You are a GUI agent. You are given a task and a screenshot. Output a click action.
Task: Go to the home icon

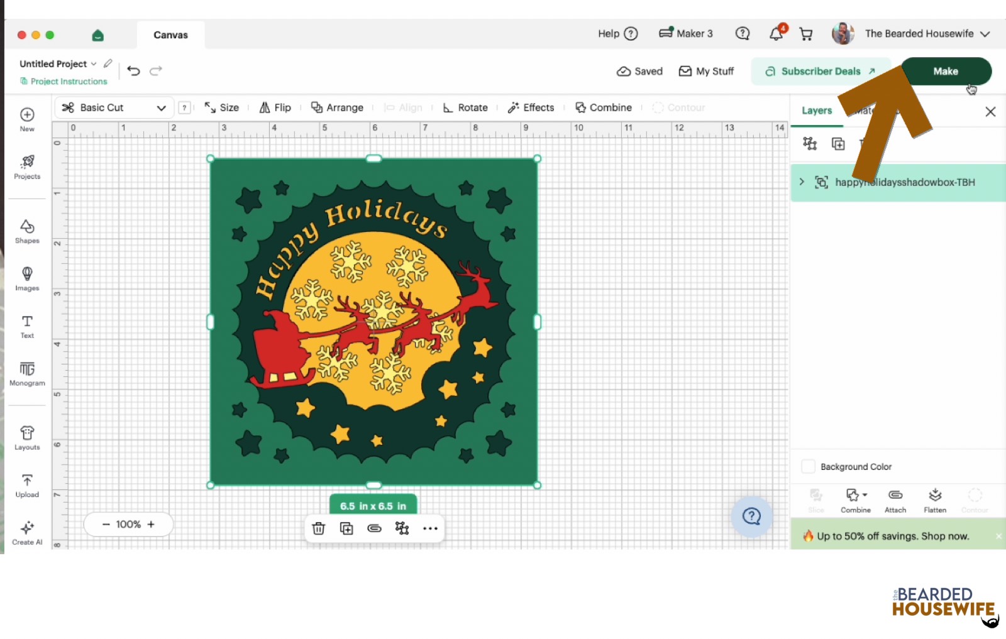[97, 35]
